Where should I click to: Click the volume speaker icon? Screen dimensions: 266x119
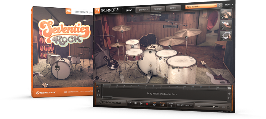pyautogui.click(x=198, y=106)
